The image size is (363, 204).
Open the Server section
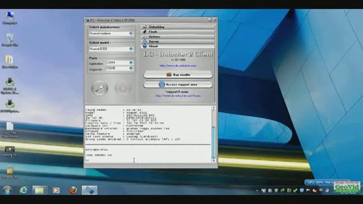(178, 41)
